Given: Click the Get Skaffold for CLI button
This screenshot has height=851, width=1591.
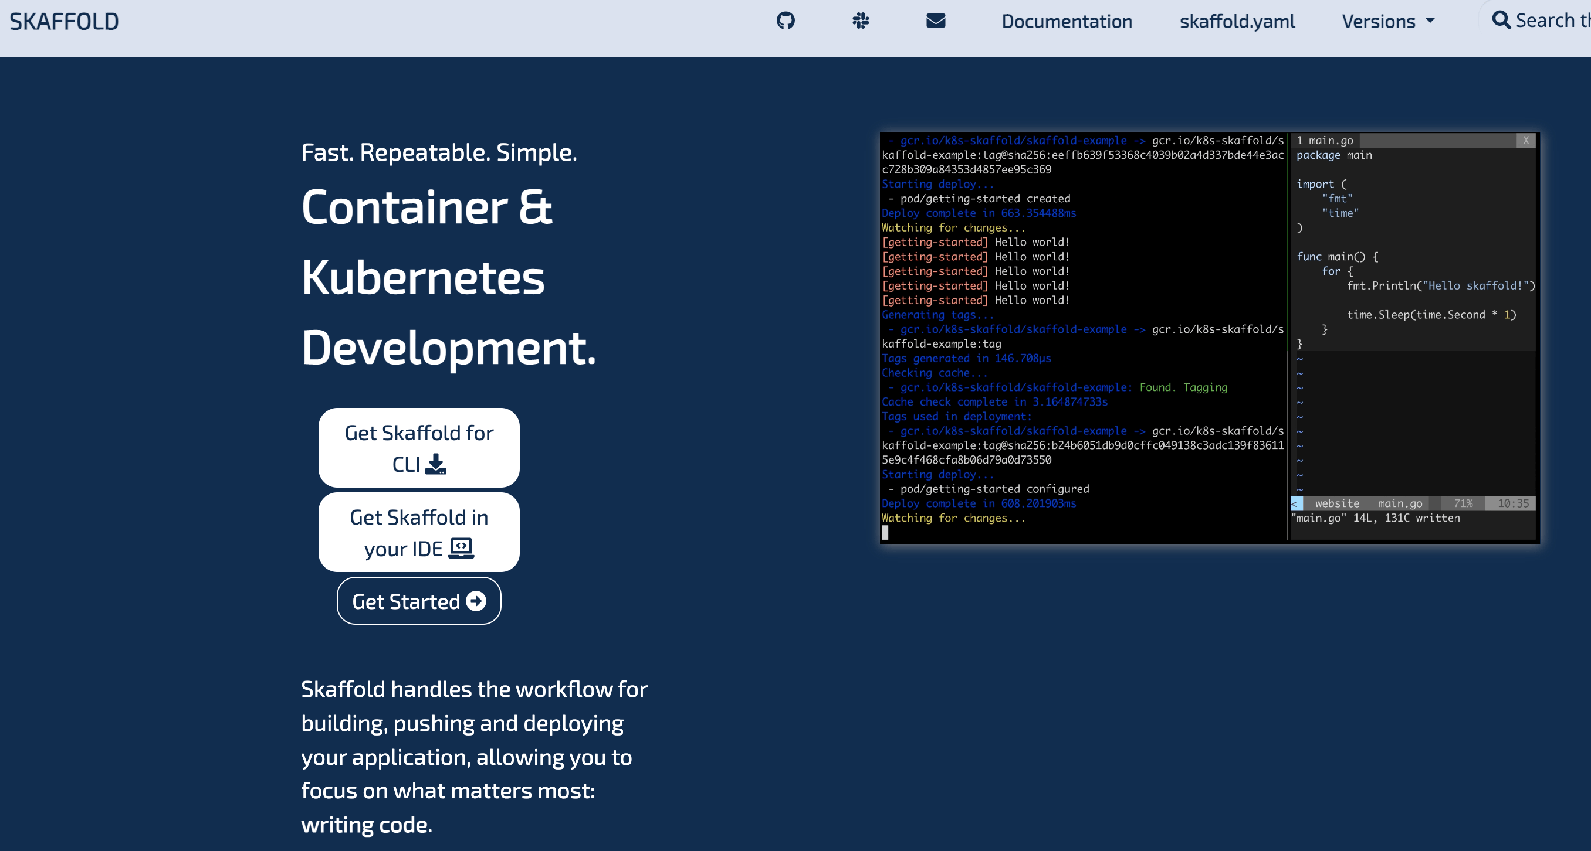Looking at the screenshot, I should (419, 447).
